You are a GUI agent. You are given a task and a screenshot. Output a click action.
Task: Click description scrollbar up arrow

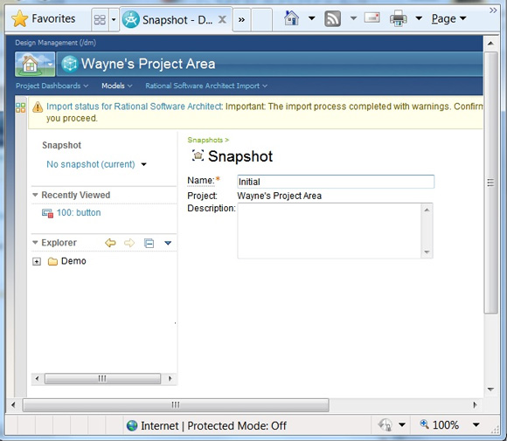427,210
